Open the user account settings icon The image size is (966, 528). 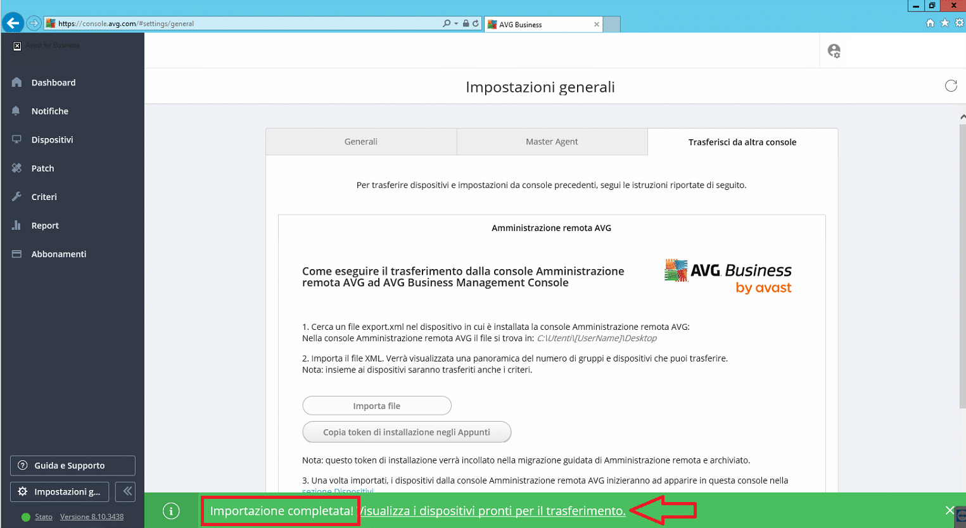(x=834, y=51)
